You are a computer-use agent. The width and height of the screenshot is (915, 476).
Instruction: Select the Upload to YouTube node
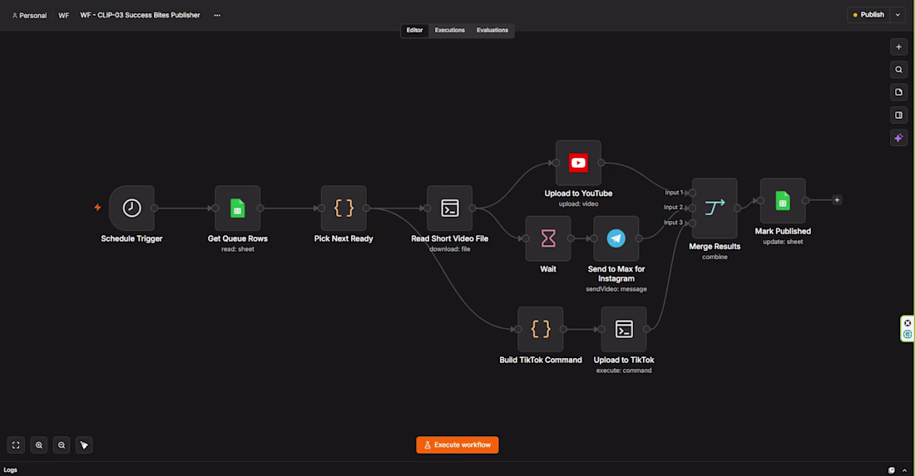[578, 163]
